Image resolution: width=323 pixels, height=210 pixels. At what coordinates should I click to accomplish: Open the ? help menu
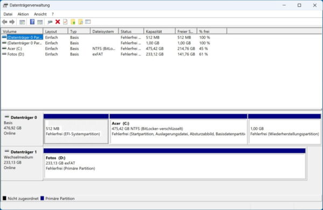[x=53, y=14]
